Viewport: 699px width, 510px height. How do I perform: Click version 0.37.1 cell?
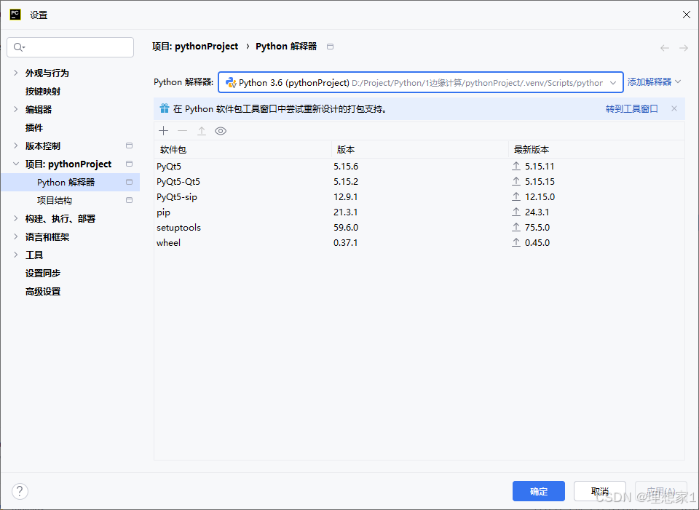click(345, 242)
